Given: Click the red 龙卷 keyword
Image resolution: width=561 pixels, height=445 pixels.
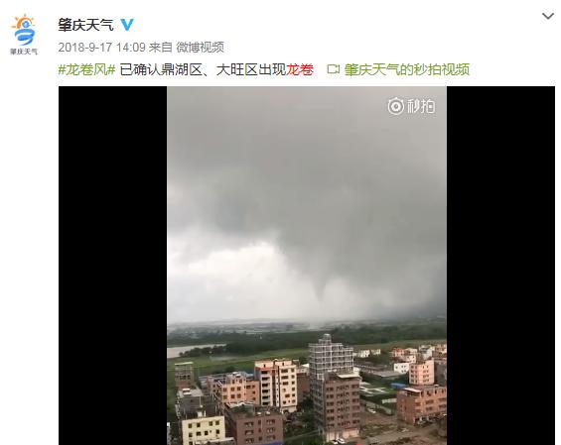Looking at the screenshot, I should click(300, 69).
